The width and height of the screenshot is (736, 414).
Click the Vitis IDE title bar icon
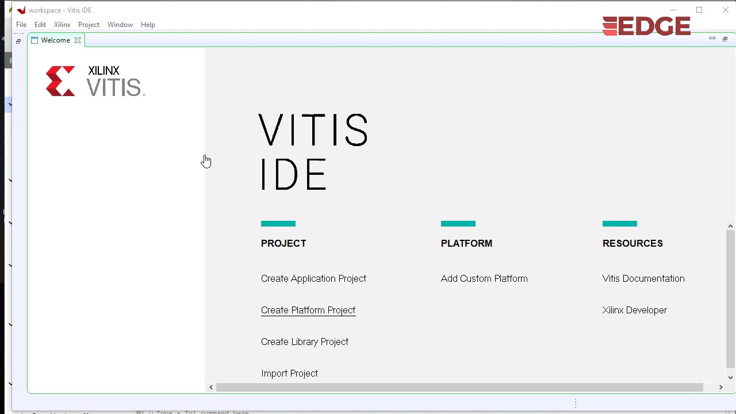[21, 10]
